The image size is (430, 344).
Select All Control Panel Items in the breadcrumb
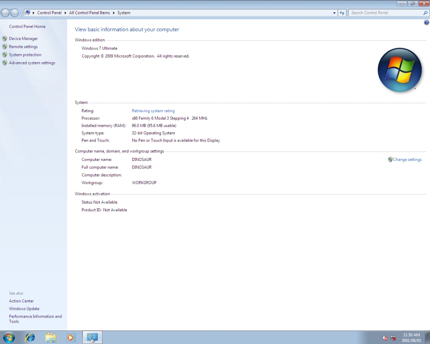pyautogui.click(x=89, y=13)
